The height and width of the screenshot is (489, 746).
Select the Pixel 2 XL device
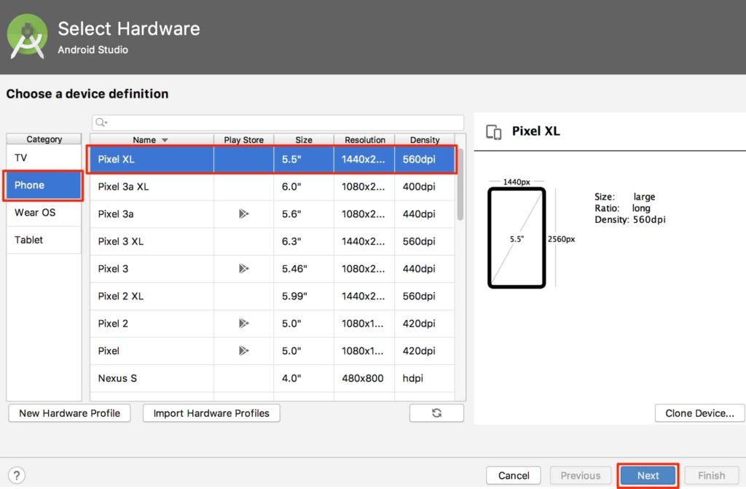click(120, 296)
